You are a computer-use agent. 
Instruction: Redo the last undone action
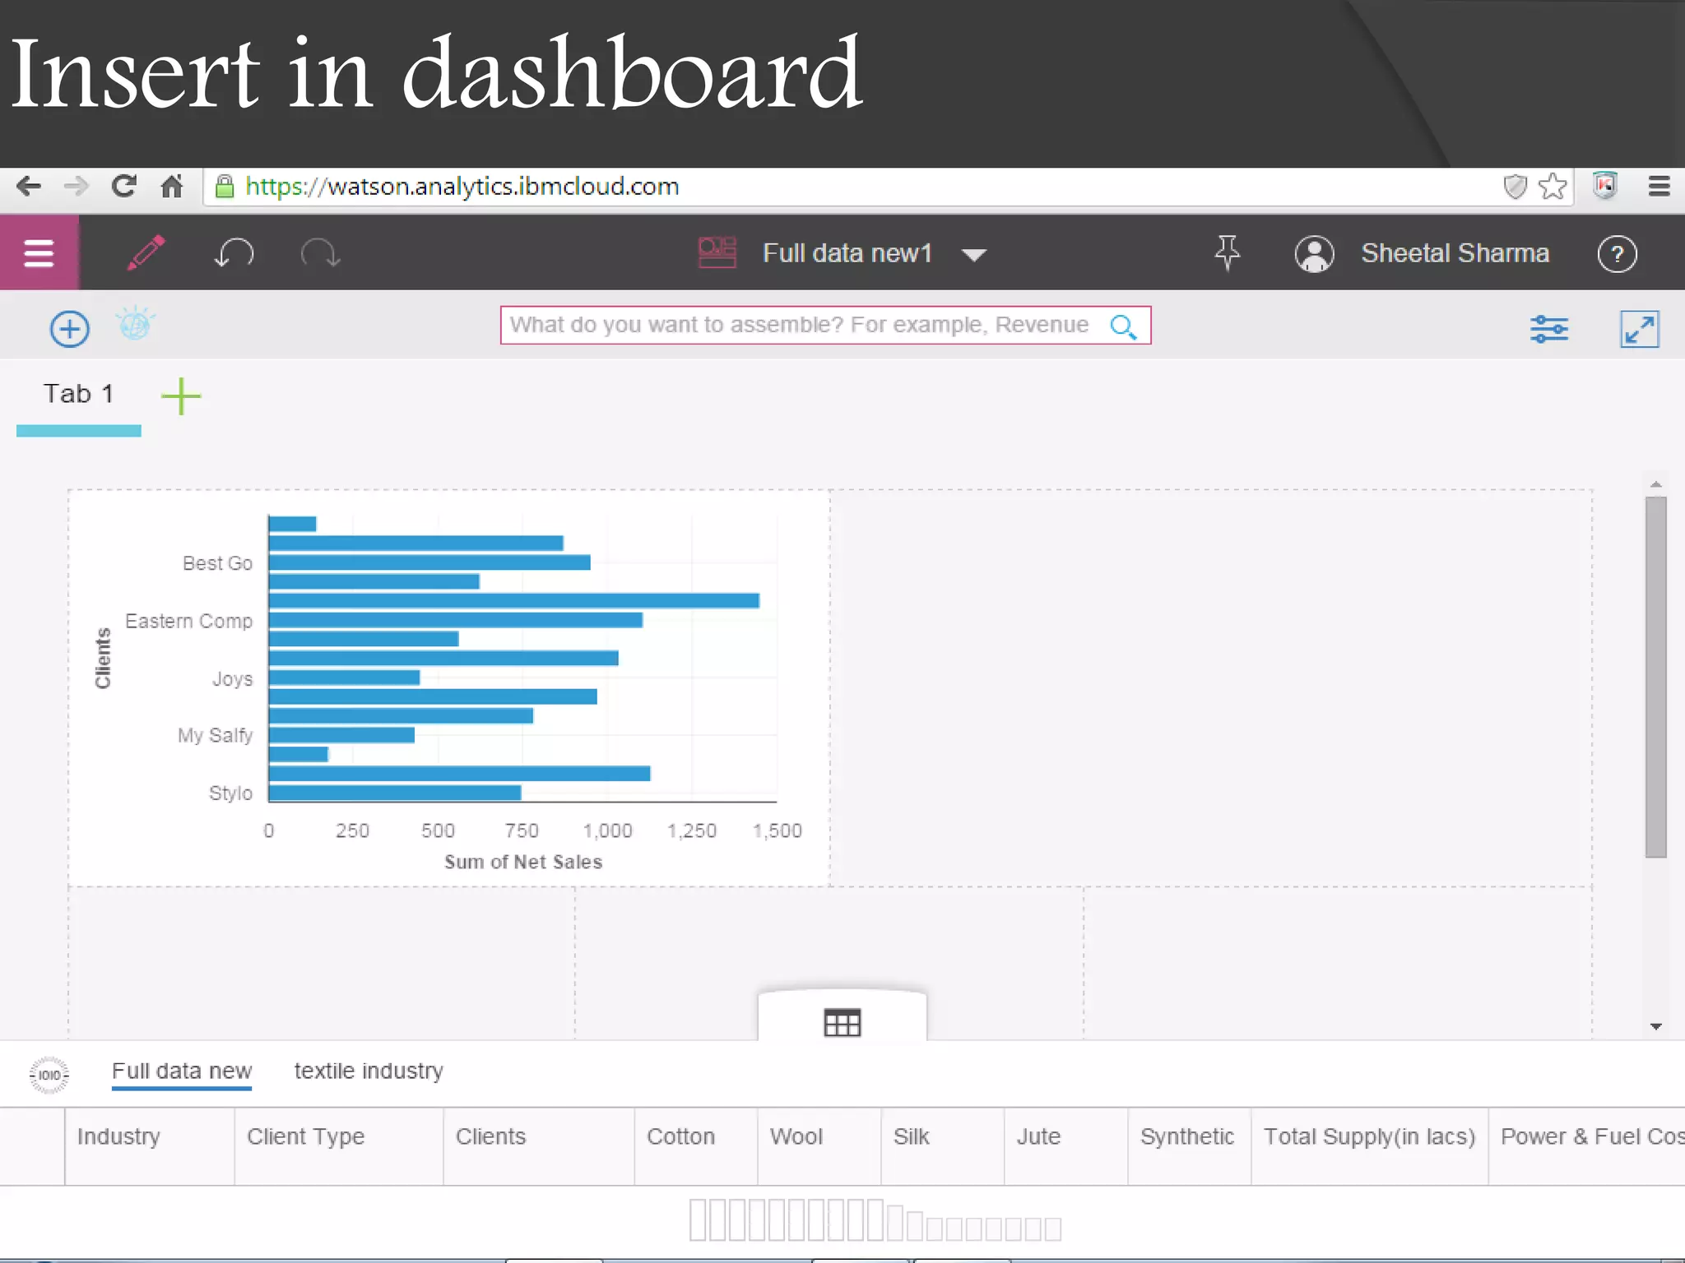320,253
